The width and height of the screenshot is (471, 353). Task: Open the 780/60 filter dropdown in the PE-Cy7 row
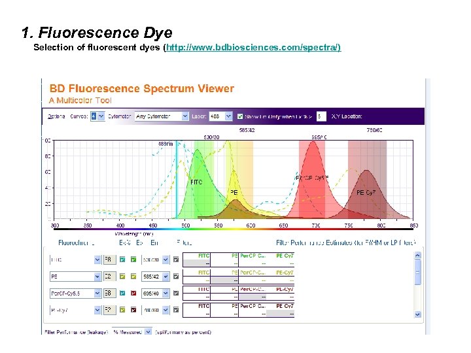pyautogui.click(x=155, y=310)
